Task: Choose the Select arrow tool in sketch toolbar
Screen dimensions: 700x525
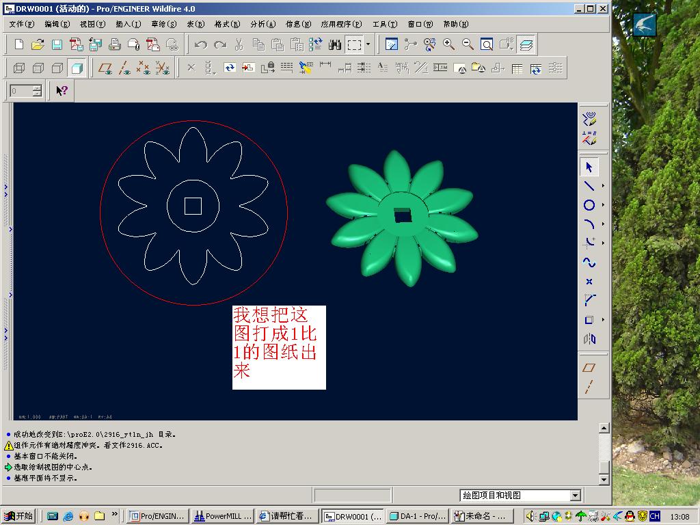Action: click(589, 167)
